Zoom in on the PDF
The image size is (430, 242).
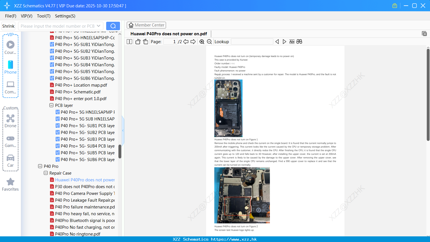pos(202,41)
